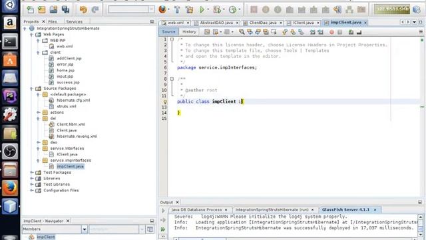Viewport: 426px width, 240px height.
Task: Expand the dao package node
Action: 39,142
